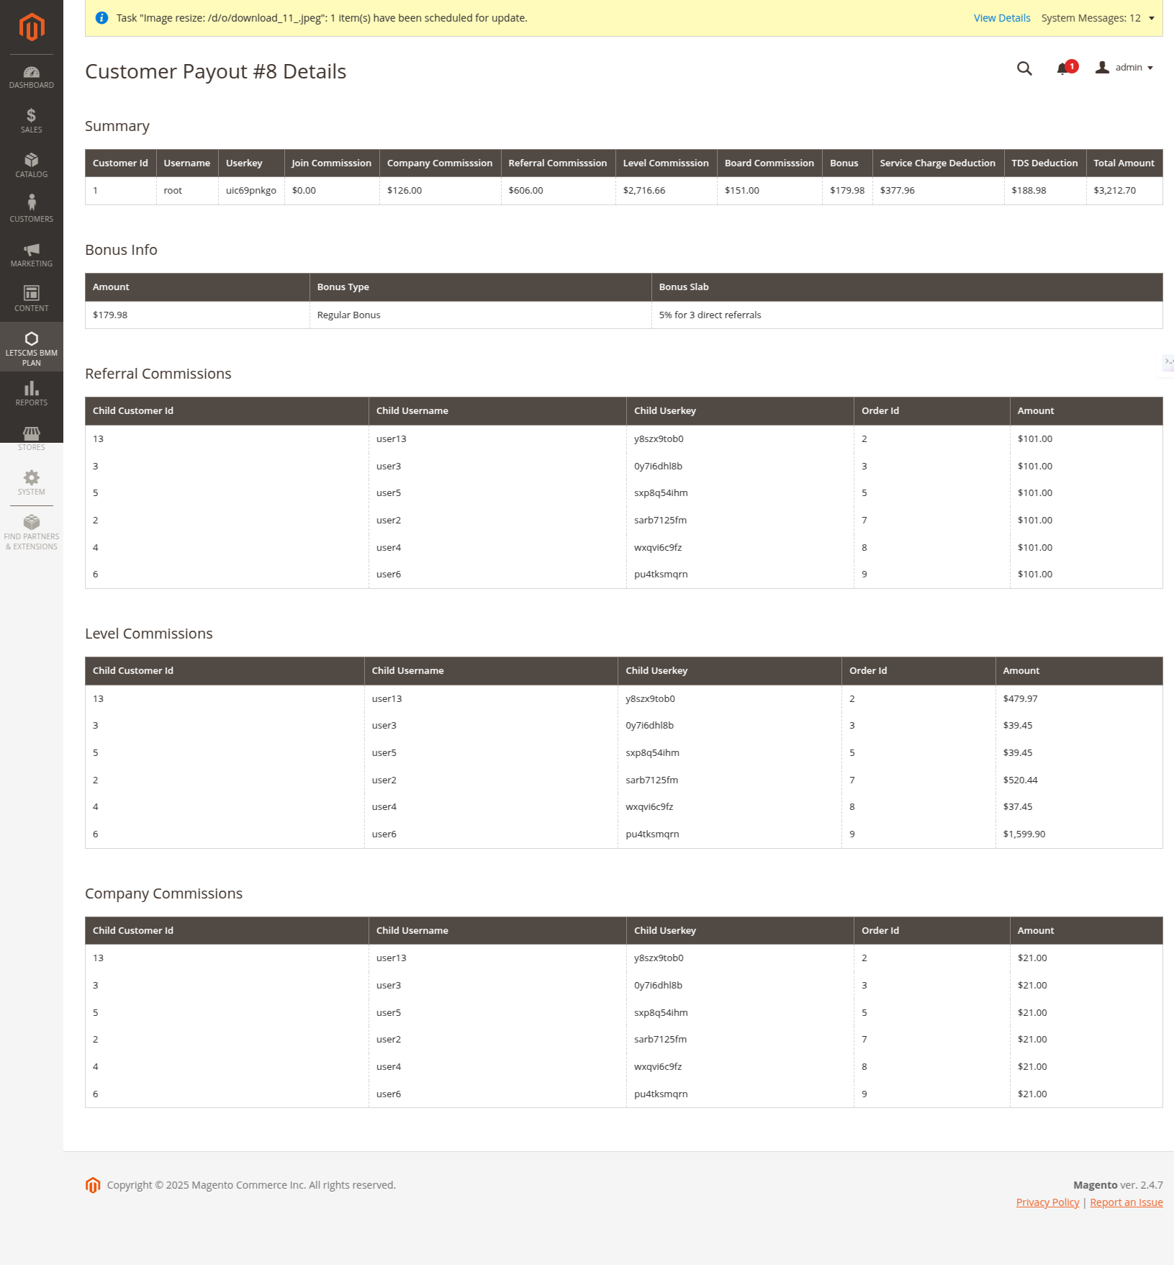Open the Marketing megaphone menu

pos(31,254)
